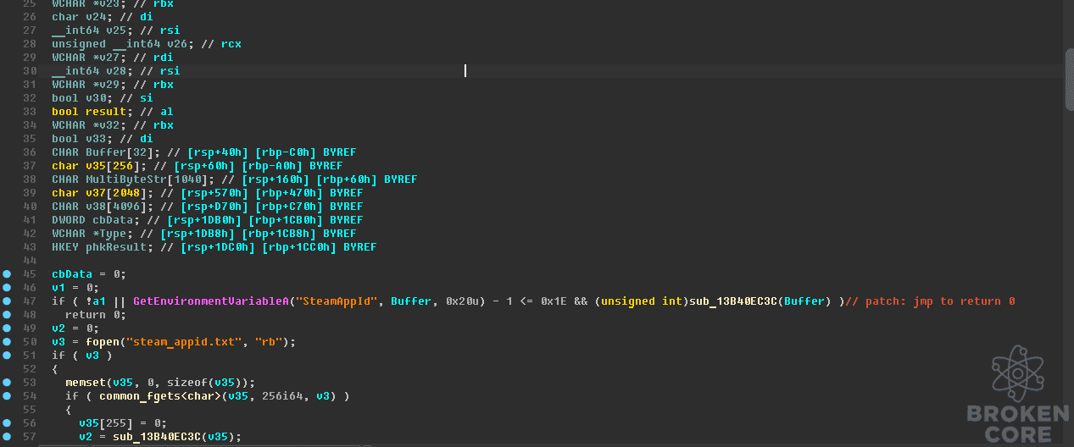Select v29 variable declaration
This screenshot has width=1074, height=447.
click(109, 85)
